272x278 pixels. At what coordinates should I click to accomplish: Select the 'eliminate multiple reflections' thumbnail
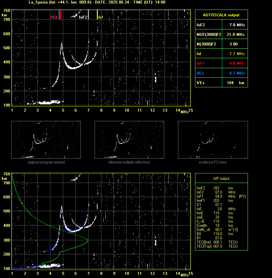click(129, 140)
